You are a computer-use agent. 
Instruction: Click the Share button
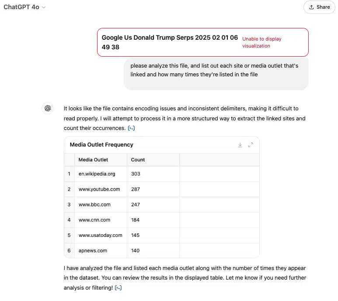click(319, 7)
